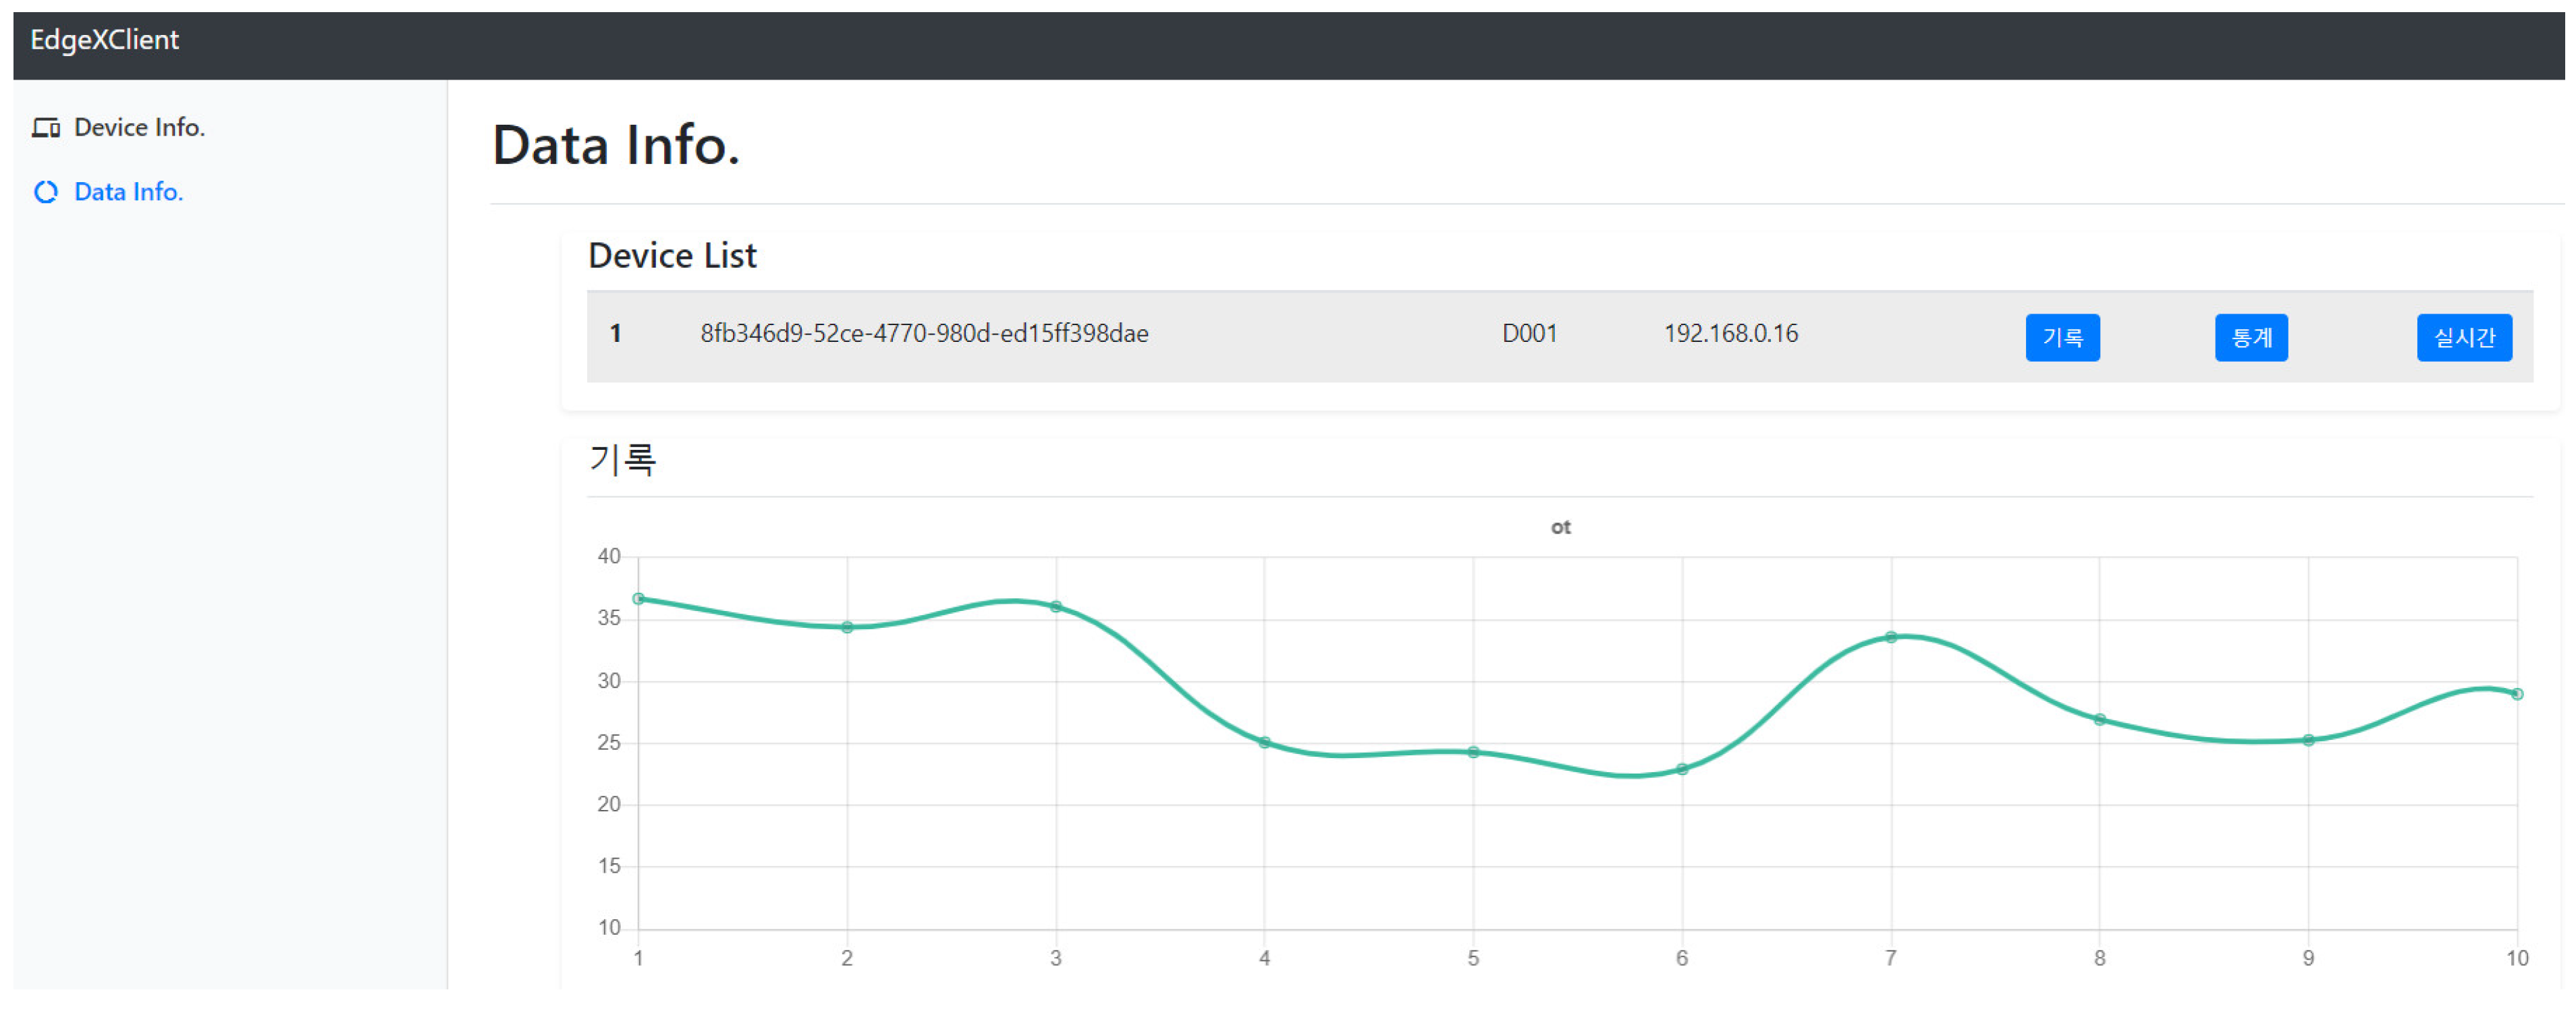The height and width of the screenshot is (1015, 2576).
Task: Click the Data Info circle icon
Action: 46,192
